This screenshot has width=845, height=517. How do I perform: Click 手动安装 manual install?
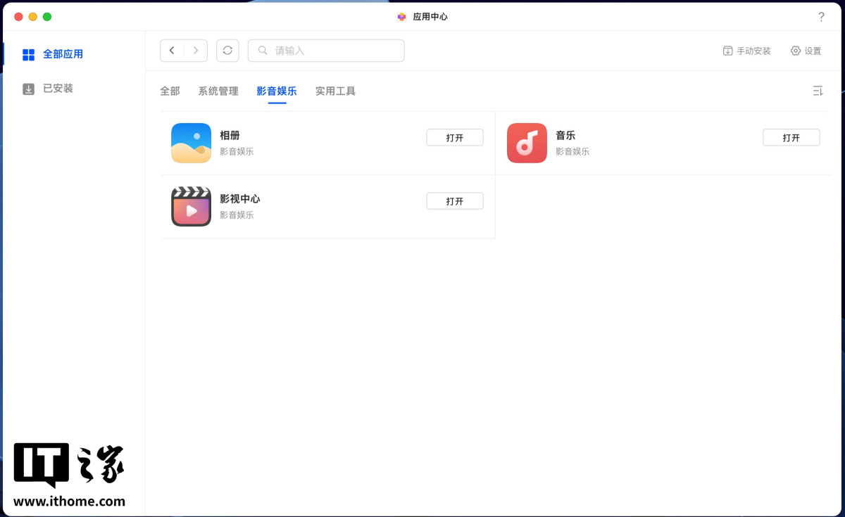(x=746, y=51)
